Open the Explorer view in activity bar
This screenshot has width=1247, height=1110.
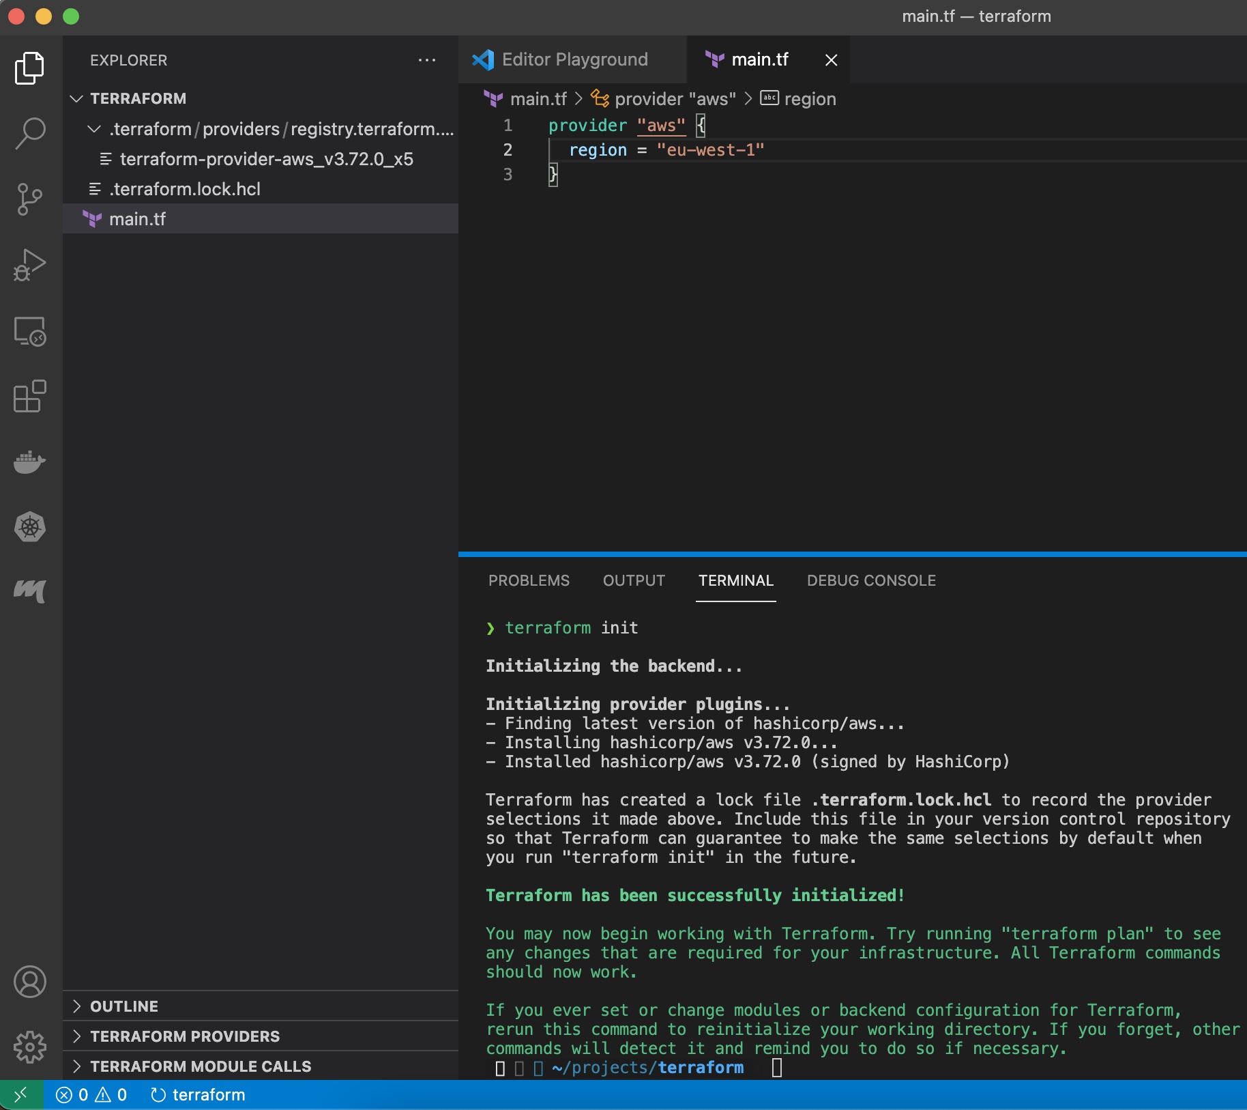30,68
